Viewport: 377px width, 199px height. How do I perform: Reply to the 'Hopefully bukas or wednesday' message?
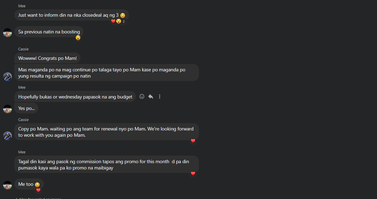[x=151, y=96]
